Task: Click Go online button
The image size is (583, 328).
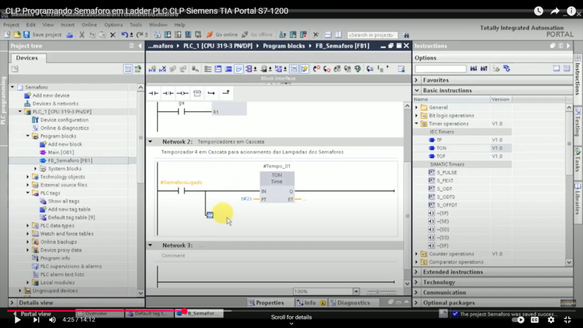Action: coord(222,35)
